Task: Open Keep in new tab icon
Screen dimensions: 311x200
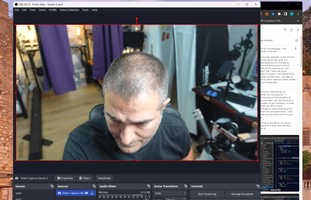Action: click(291, 30)
